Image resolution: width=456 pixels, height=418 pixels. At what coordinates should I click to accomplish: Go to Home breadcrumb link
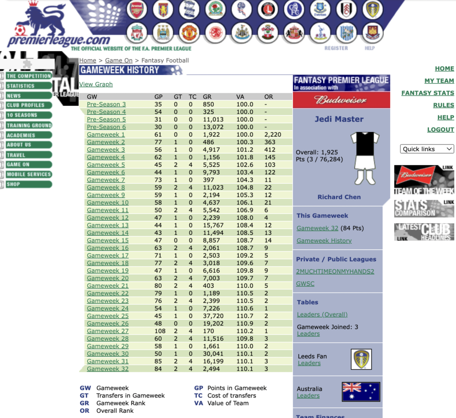[x=88, y=60]
